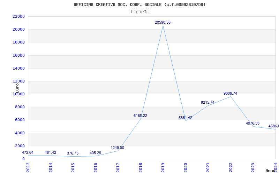Click the 2000 y-axis tick label
Image resolution: width=279 pixels, height=174 pixels.
pyautogui.click(x=20, y=146)
